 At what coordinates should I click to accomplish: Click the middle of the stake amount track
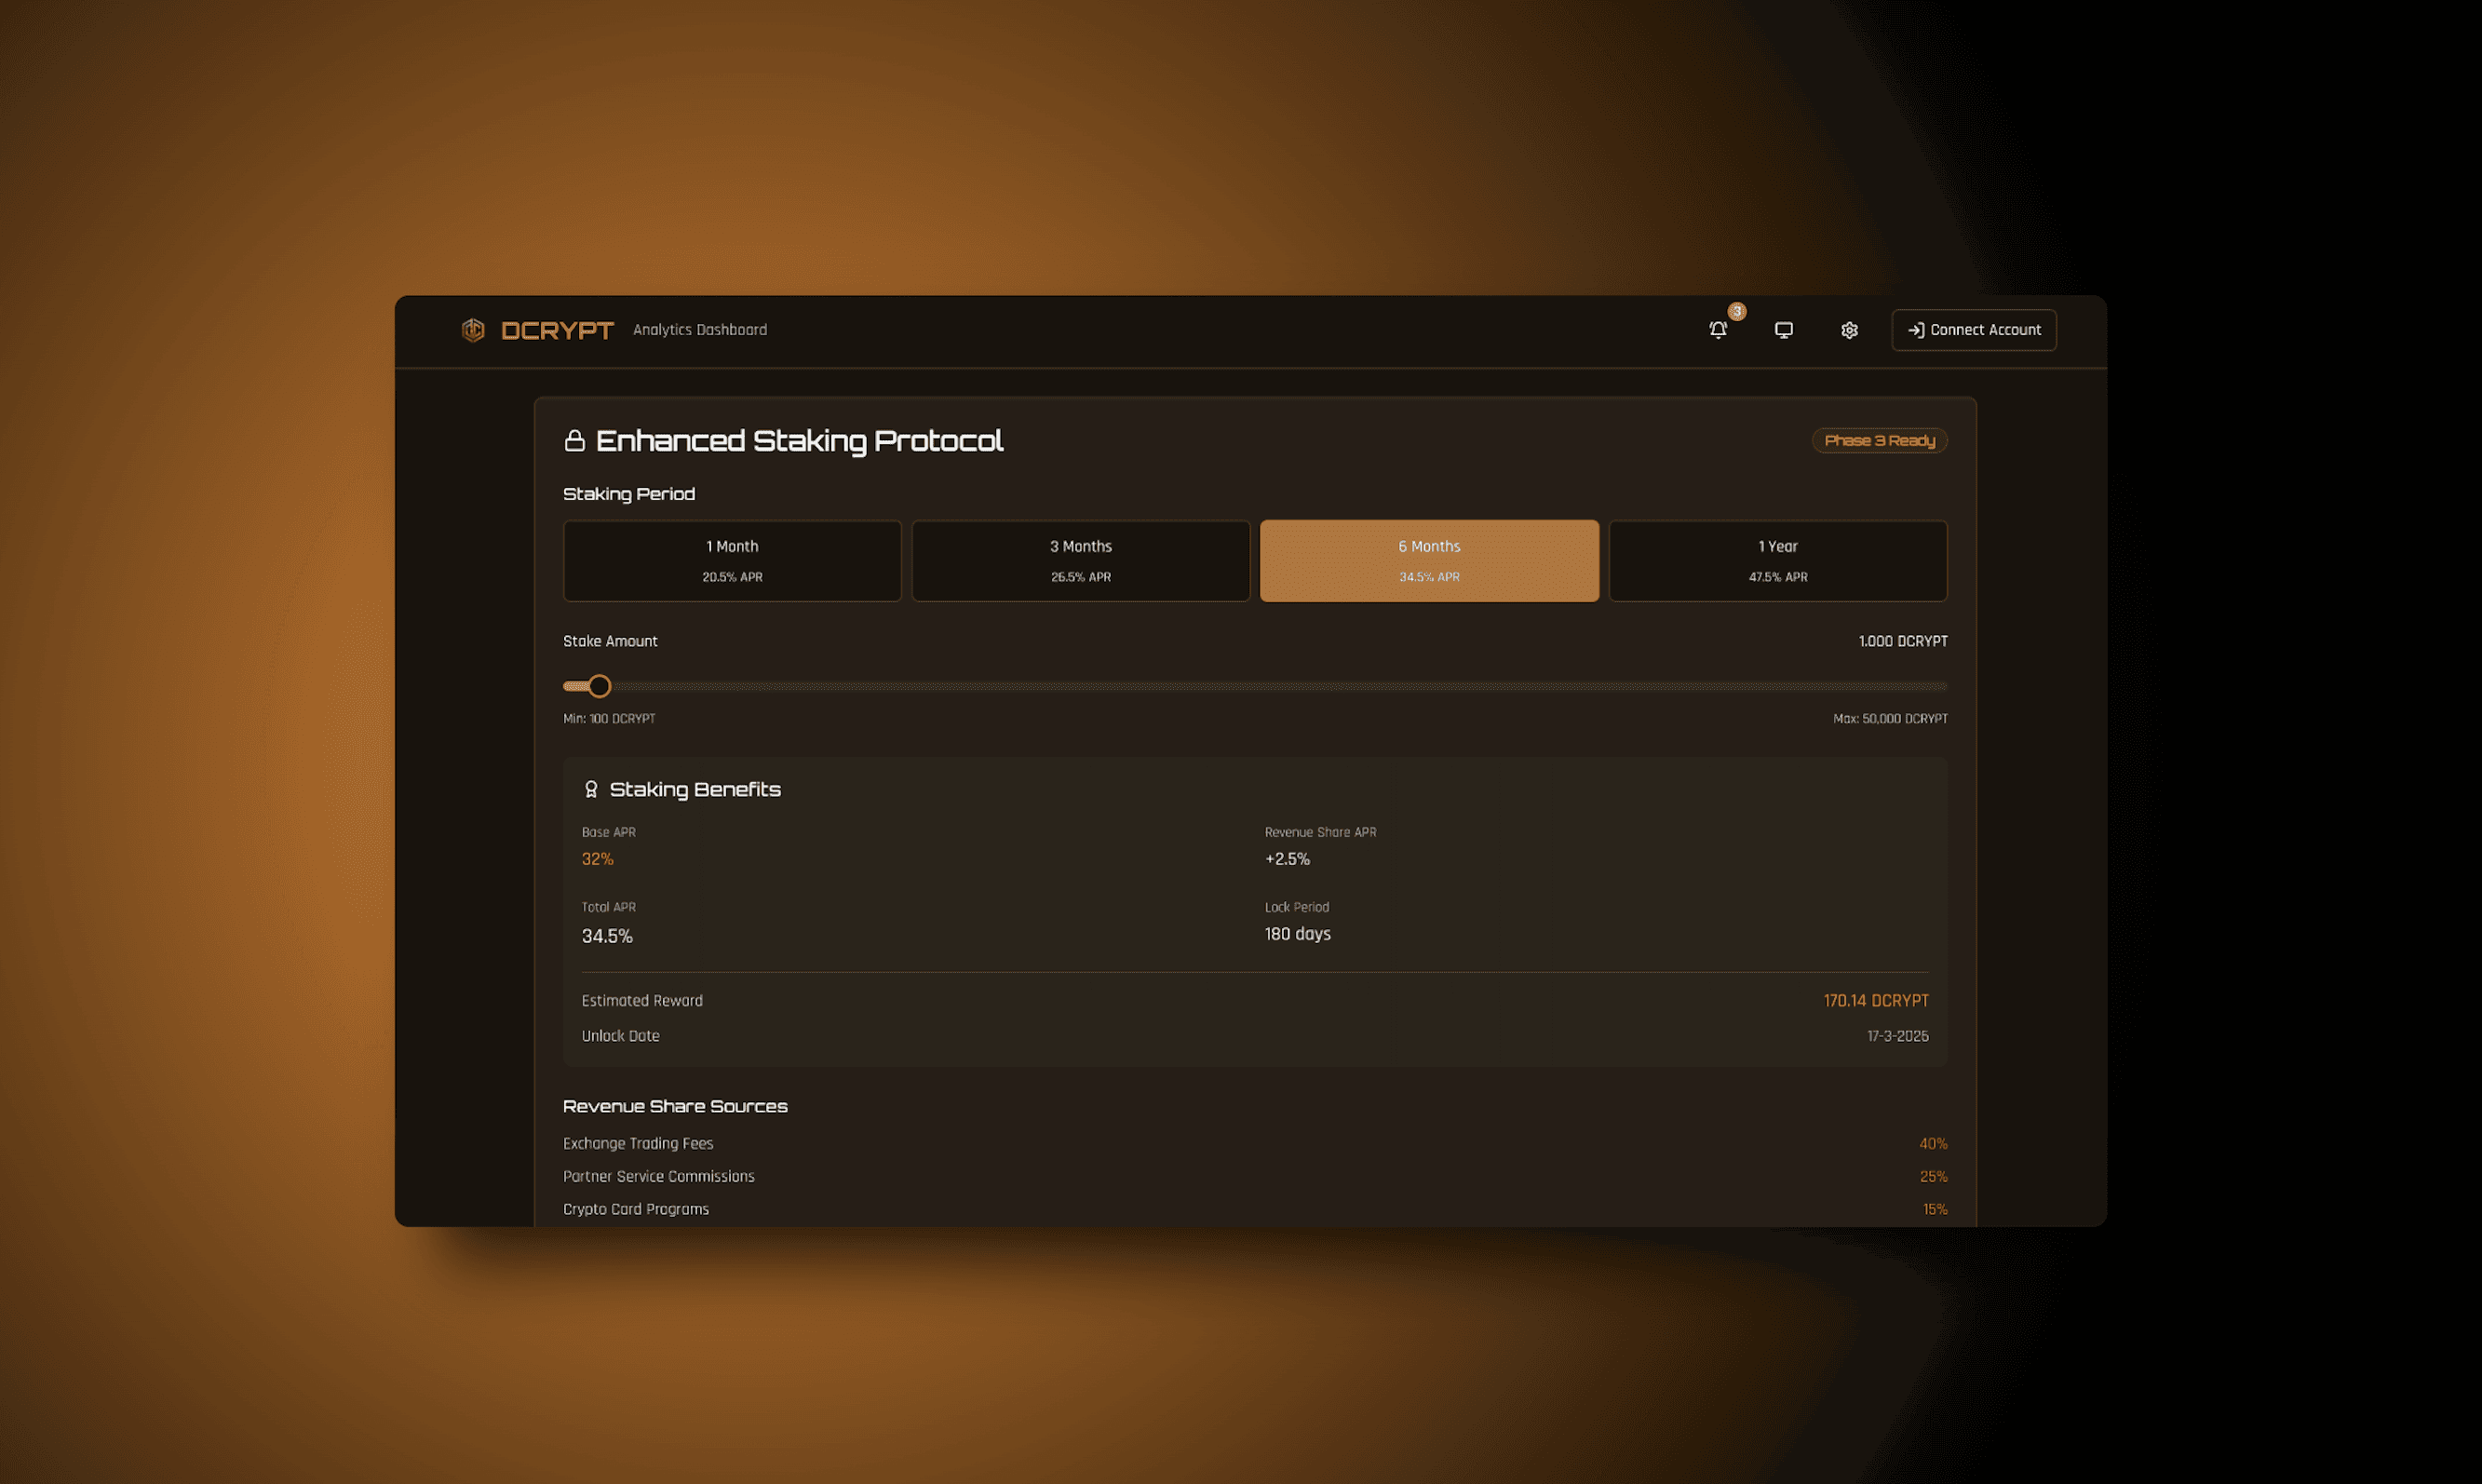click(1255, 686)
